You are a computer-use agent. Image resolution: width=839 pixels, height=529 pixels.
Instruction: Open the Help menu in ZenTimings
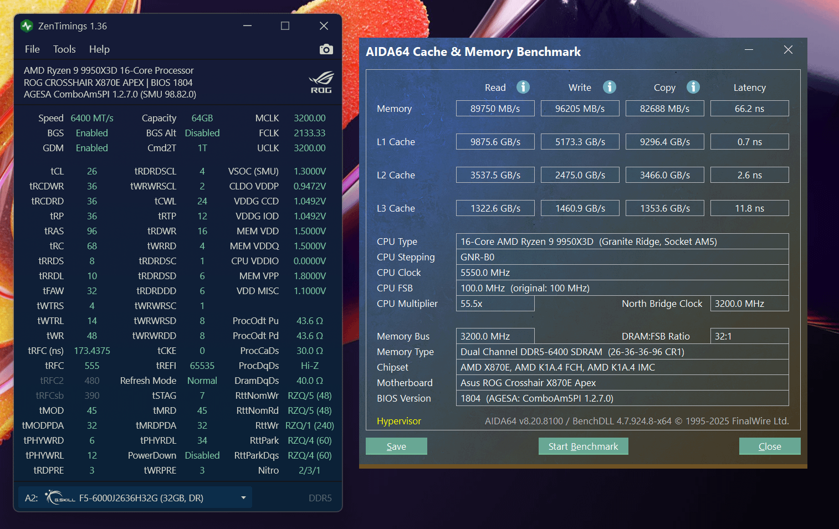click(x=99, y=49)
